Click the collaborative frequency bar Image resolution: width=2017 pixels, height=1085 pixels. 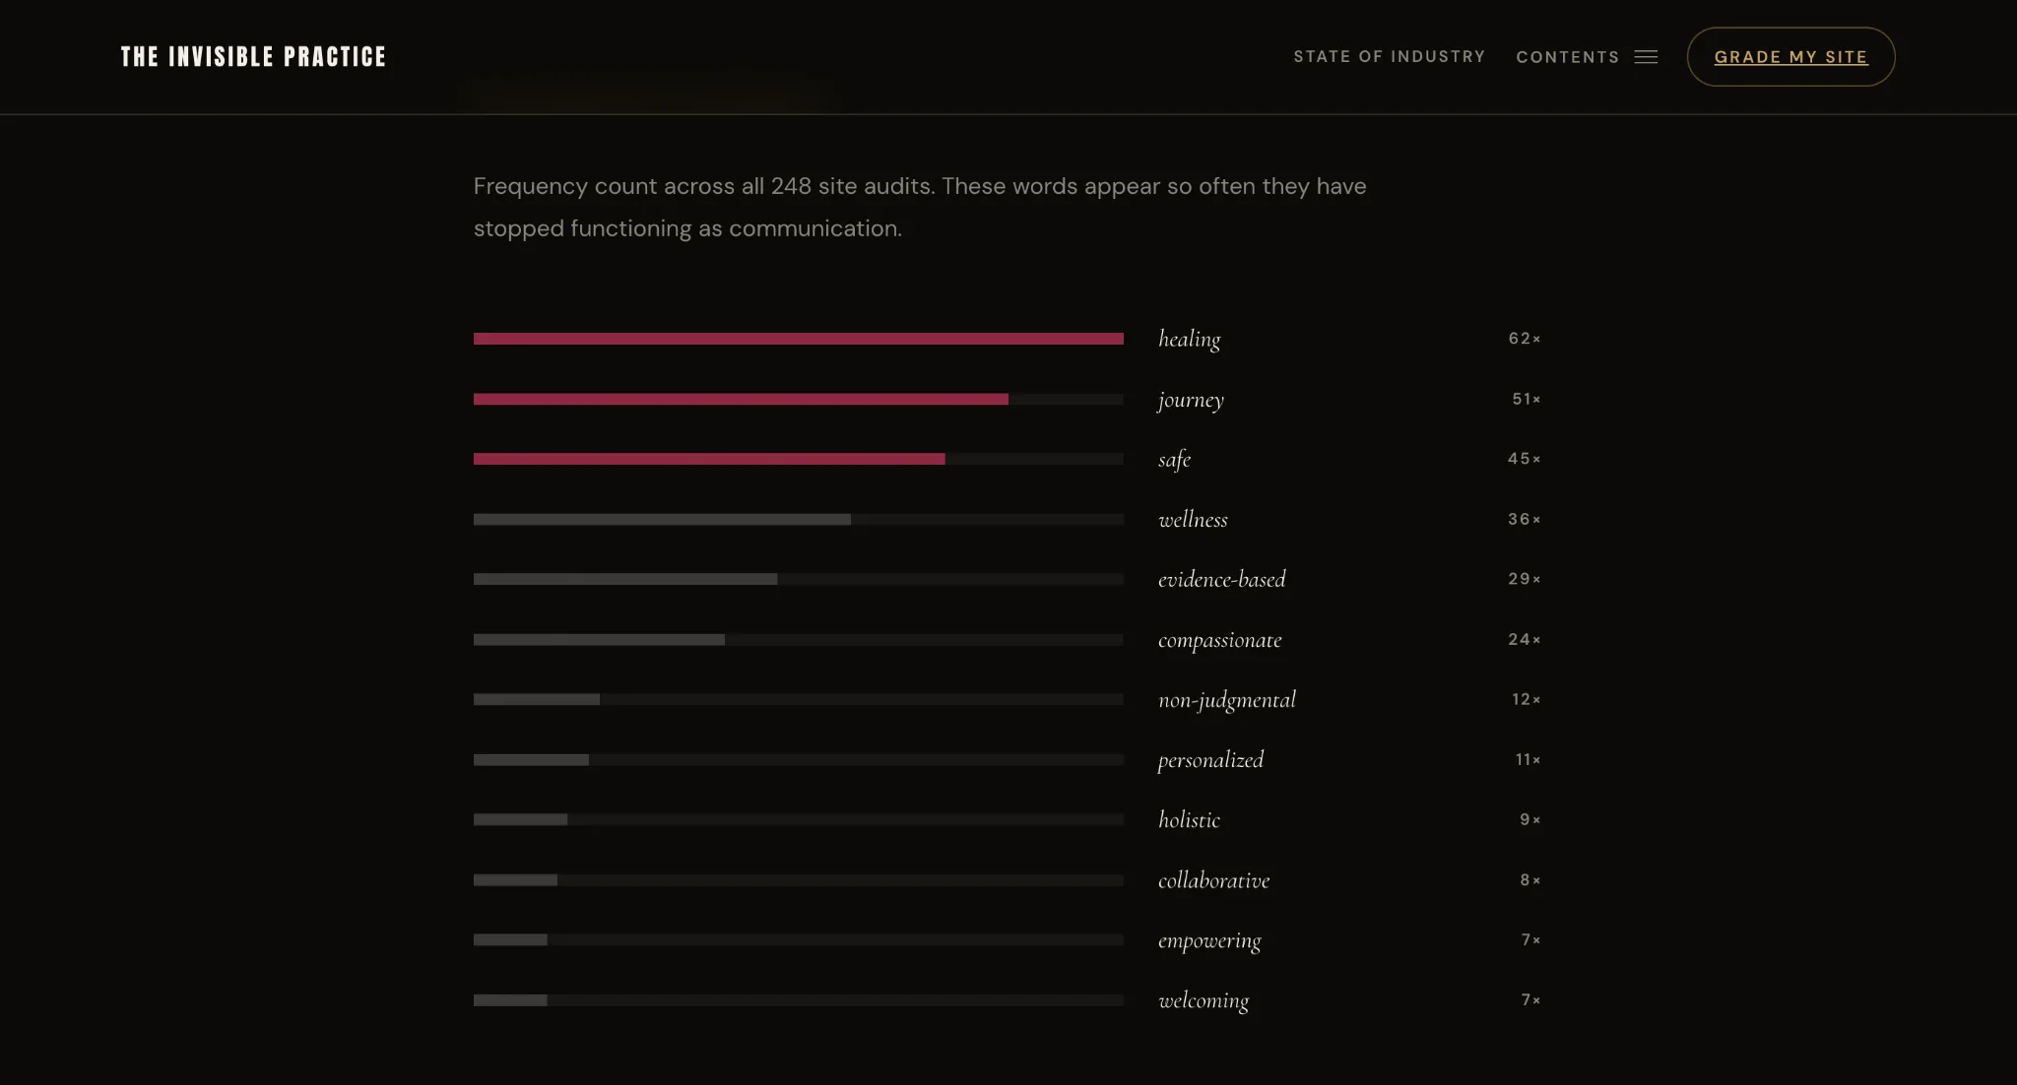[798, 880]
